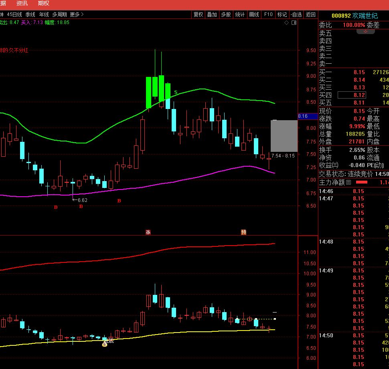Click the 6.62 low price label
Image resolution: width=389 pixels, height=369 pixels.
pyautogui.click(x=82, y=200)
